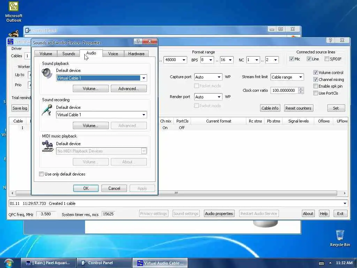Open the BPS minimum 8 dropdown
The width and height of the screenshot is (357, 268).
211,60
